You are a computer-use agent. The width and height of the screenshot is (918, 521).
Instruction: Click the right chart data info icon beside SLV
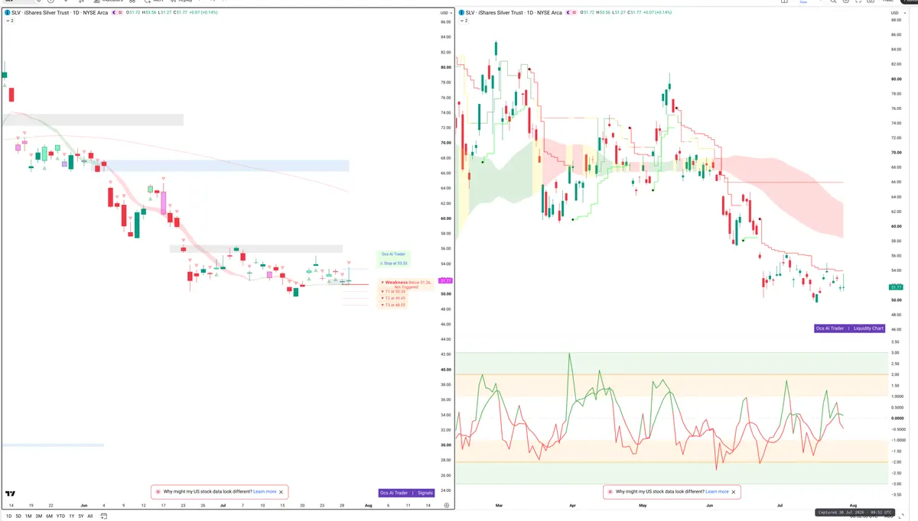click(x=461, y=13)
